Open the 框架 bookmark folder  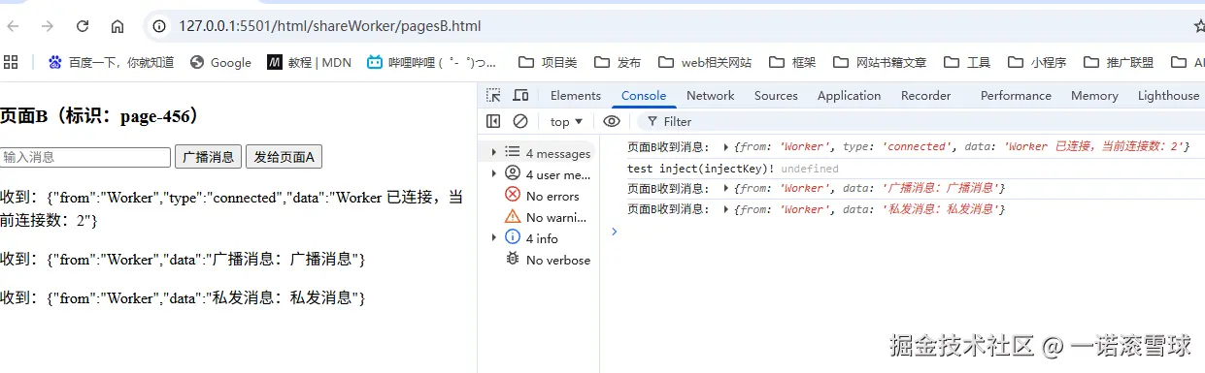point(792,62)
